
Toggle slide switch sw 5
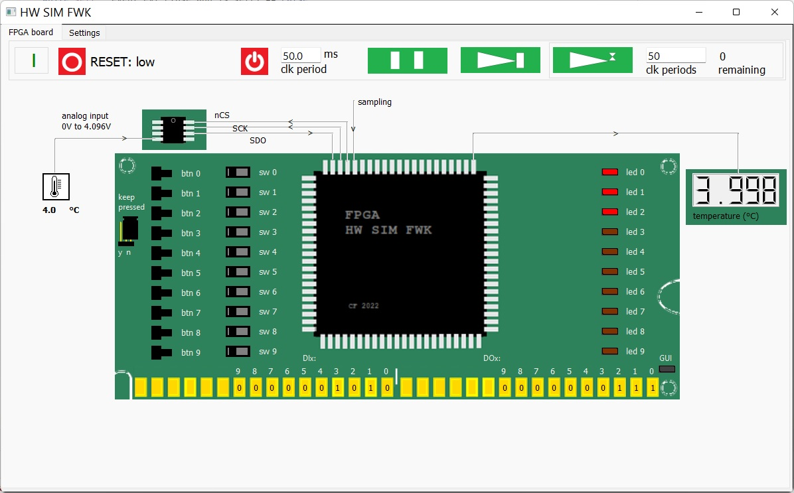coord(238,272)
